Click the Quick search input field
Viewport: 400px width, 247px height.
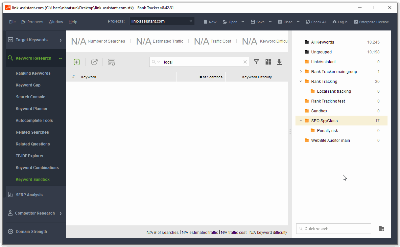(x=334, y=229)
